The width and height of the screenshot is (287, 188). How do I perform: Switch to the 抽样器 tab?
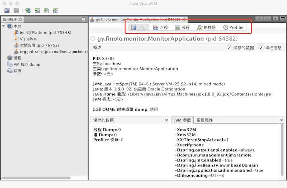pos(206,28)
